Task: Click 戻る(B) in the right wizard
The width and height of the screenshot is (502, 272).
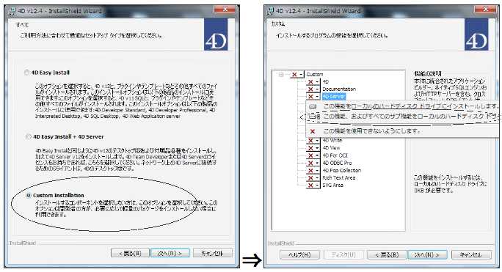Action: pyautogui.click(x=387, y=254)
